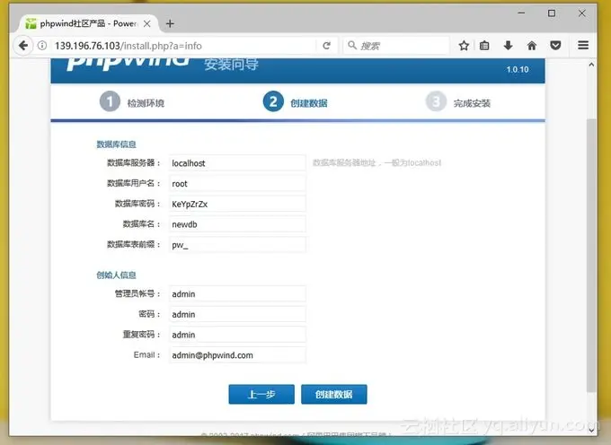The image size is (611, 445).
Task: Click the 创始人信息 section heading
Action: pos(116,275)
